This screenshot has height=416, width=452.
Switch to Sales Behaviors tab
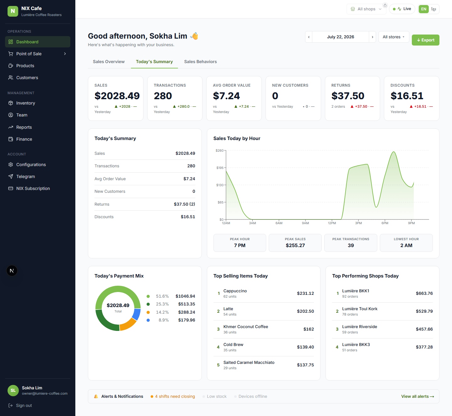pos(201,62)
